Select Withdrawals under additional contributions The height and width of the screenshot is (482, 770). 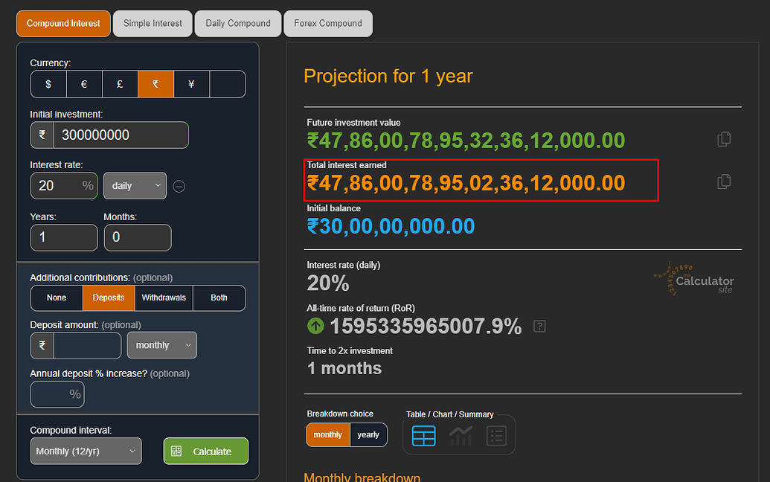tap(163, 298)
